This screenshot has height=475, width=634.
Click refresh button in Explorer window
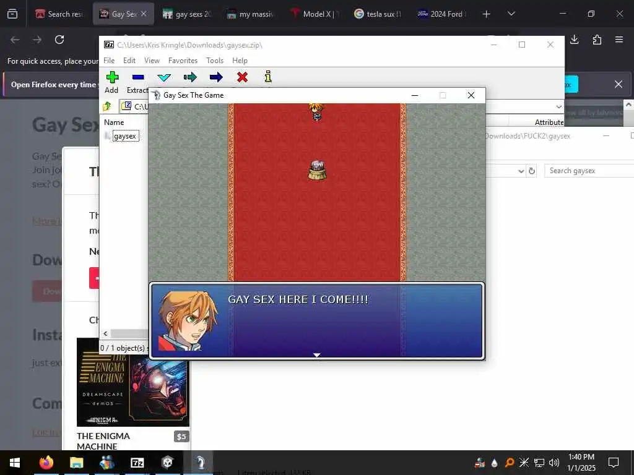(532, 171)
